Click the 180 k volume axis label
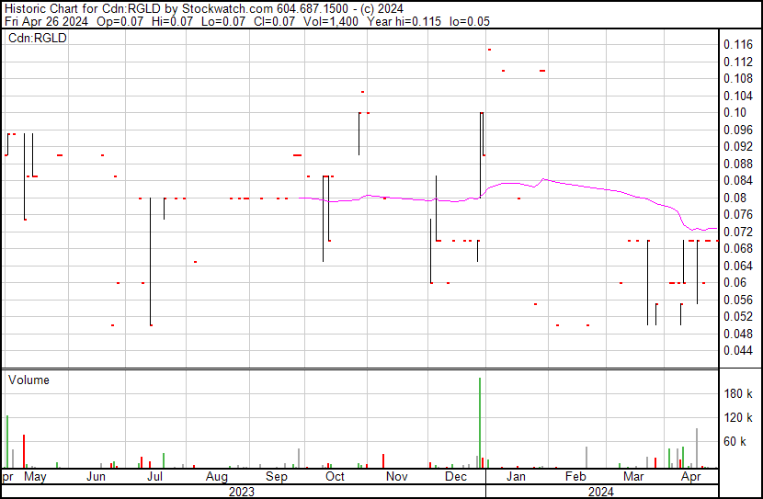The height and width of the screenshot is (499, 763). (x=738, y=393)
